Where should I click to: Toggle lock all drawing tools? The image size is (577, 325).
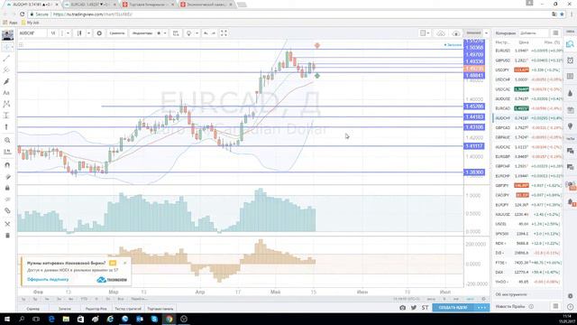pos(7,188)
